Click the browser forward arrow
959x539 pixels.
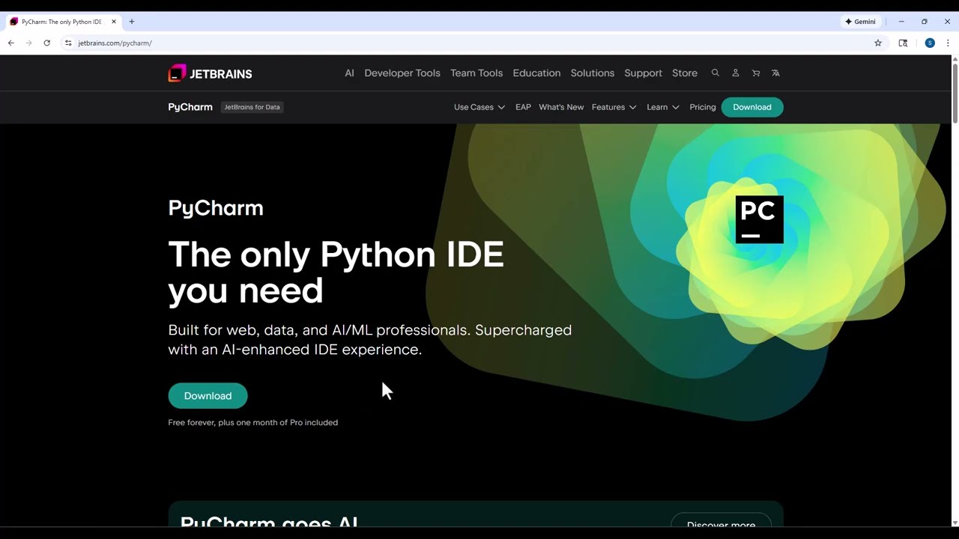(29, 43)
